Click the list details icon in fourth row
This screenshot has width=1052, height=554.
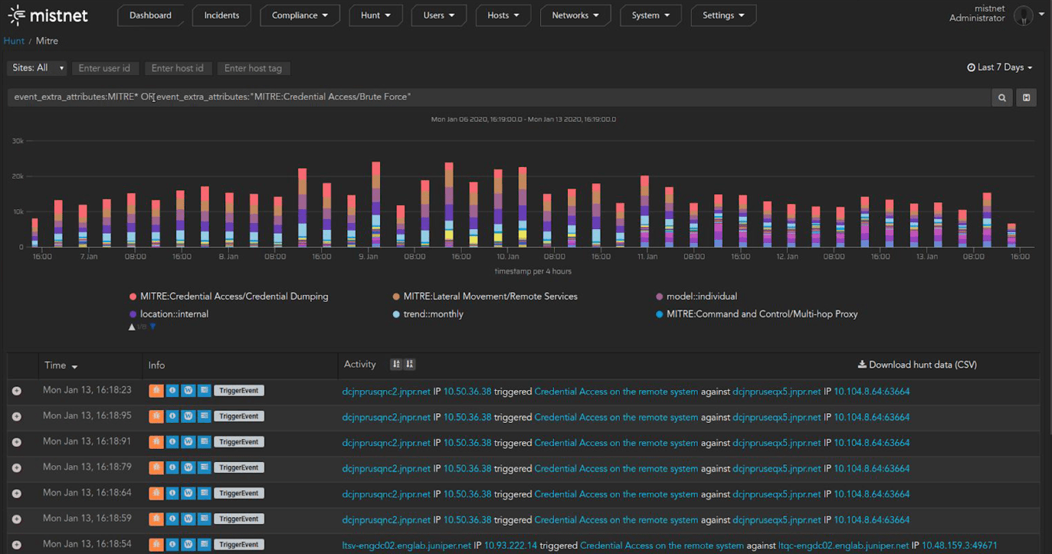pos(205,467)
